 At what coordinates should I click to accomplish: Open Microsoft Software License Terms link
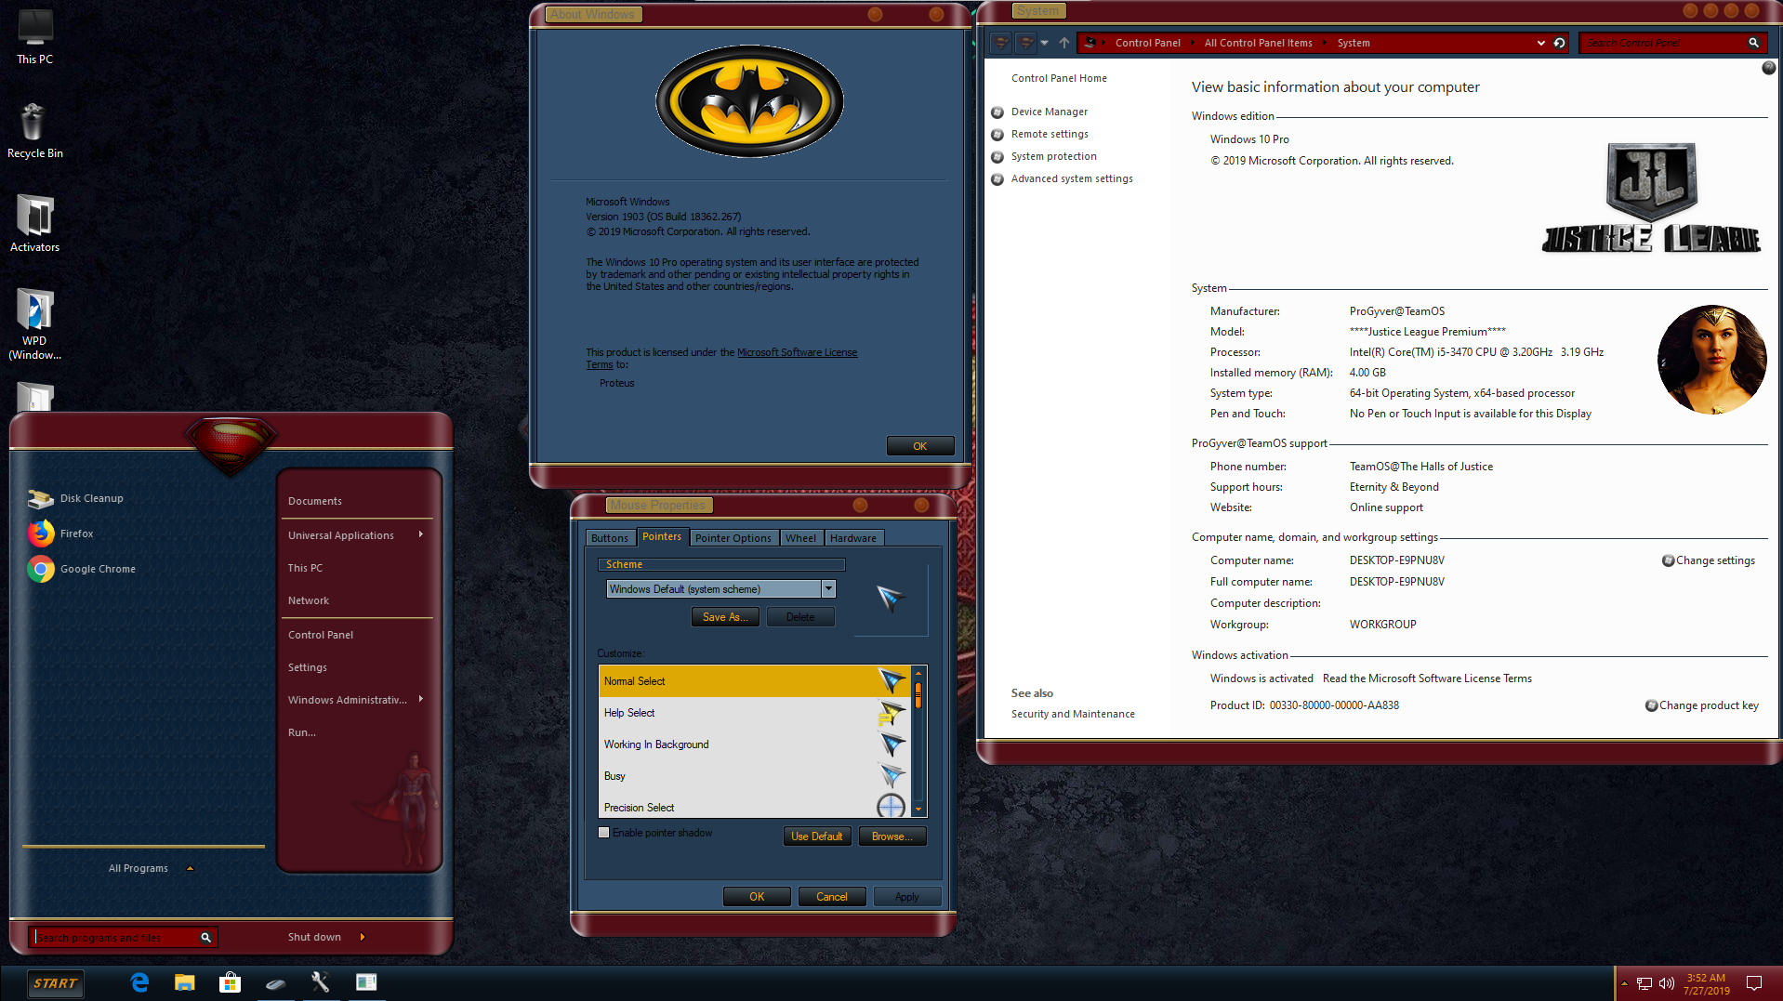(x=721, y=358)
